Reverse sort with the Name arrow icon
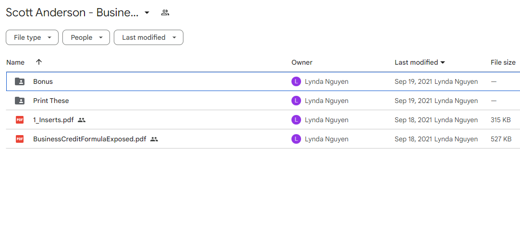 (39, 62)
